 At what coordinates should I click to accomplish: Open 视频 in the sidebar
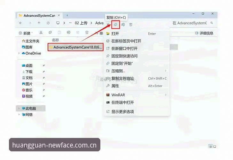(27, 96)
